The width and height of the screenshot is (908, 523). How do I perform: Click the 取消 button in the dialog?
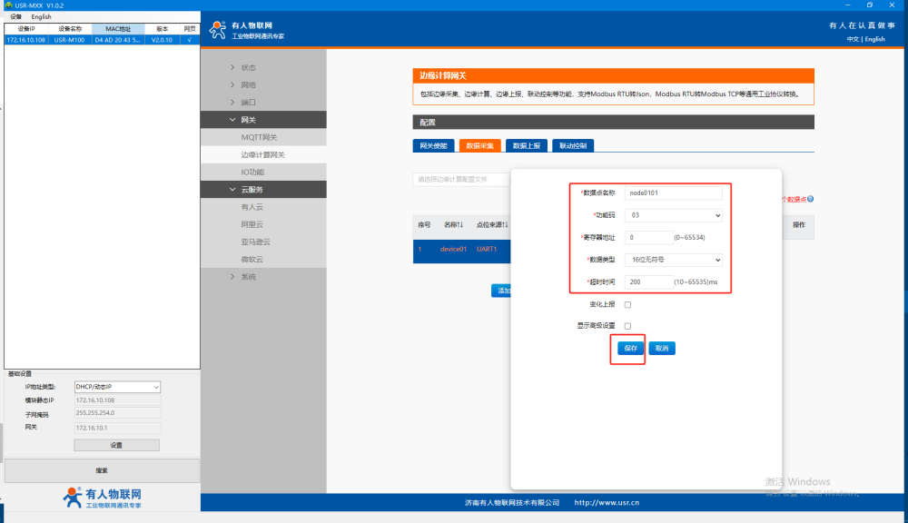coord(662,349)
